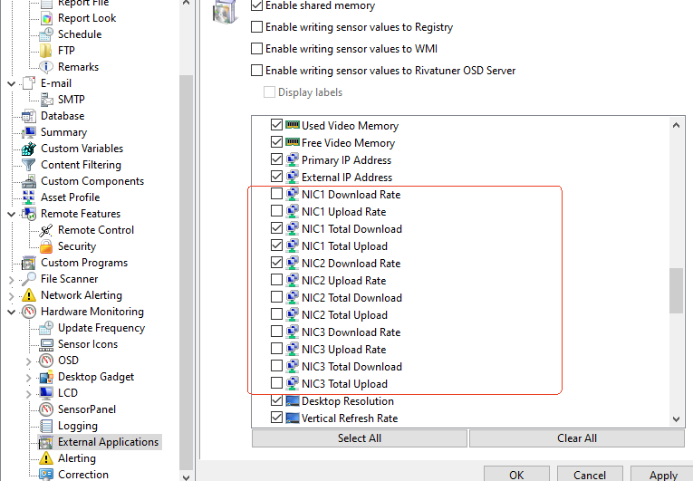Click the Alerting warning icon
The height and width of the screenshot is (481, 693).
(45, 458)
